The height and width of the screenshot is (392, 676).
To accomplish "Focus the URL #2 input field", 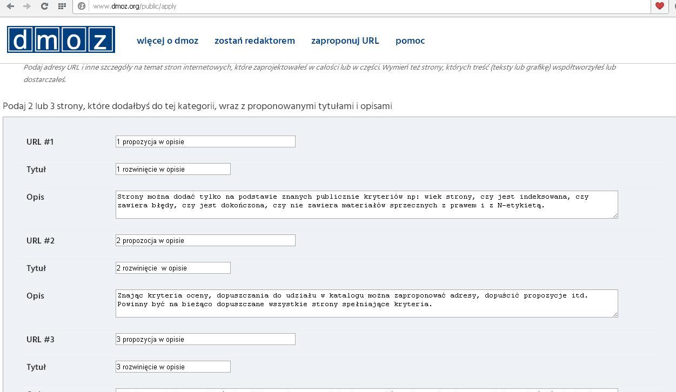I will click(205, 240).
